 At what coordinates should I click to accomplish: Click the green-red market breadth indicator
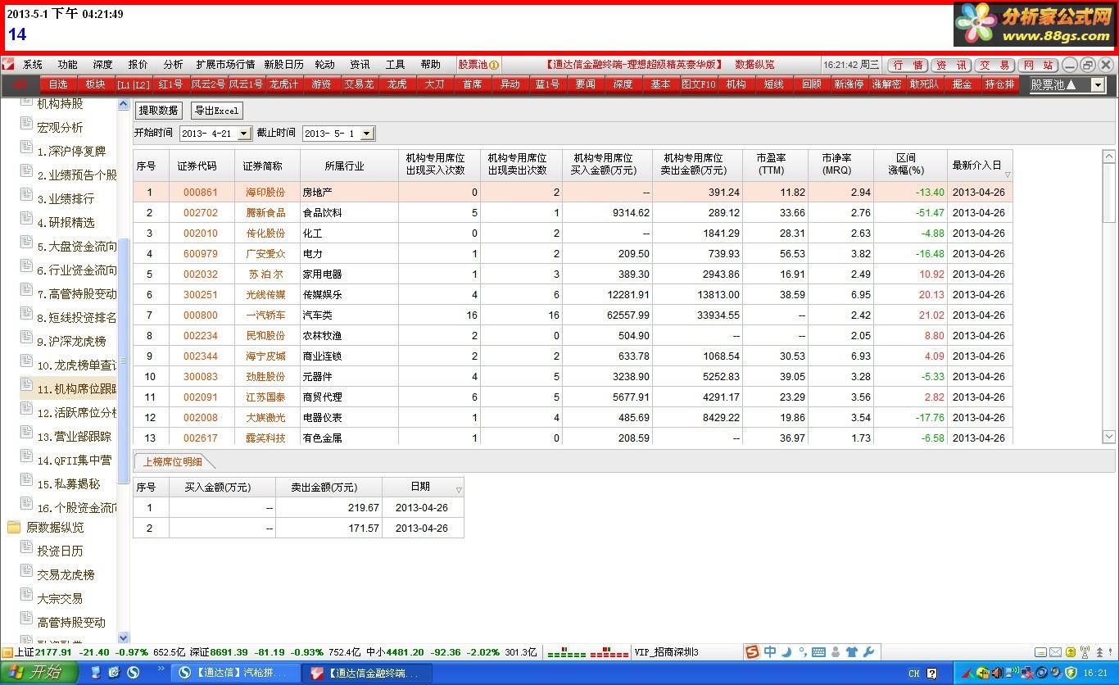pos(587,653)
